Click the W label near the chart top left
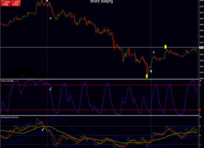This screenshot has height=148, width=204. [51, 18]
